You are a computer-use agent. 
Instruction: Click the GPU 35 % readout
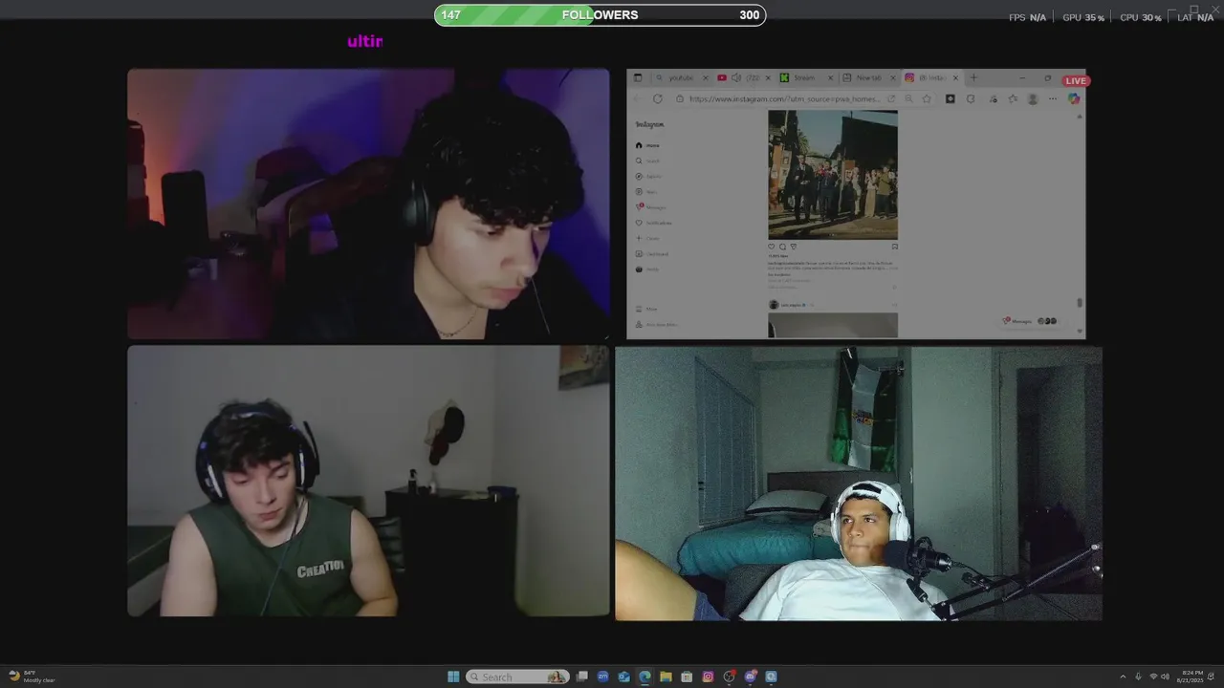point(1083,17)
